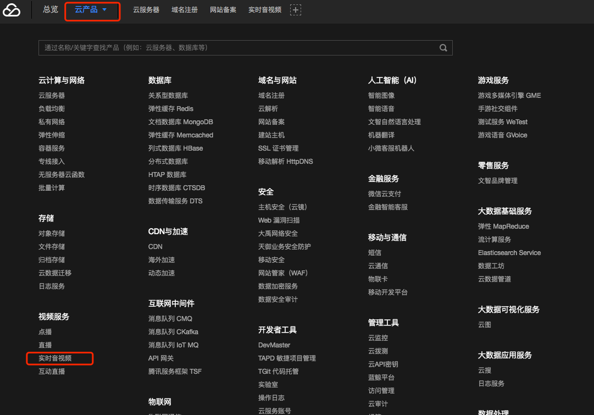Open SSL 证书管理 link
Viewport: 594px width, 415px height.
pos(278,148)
